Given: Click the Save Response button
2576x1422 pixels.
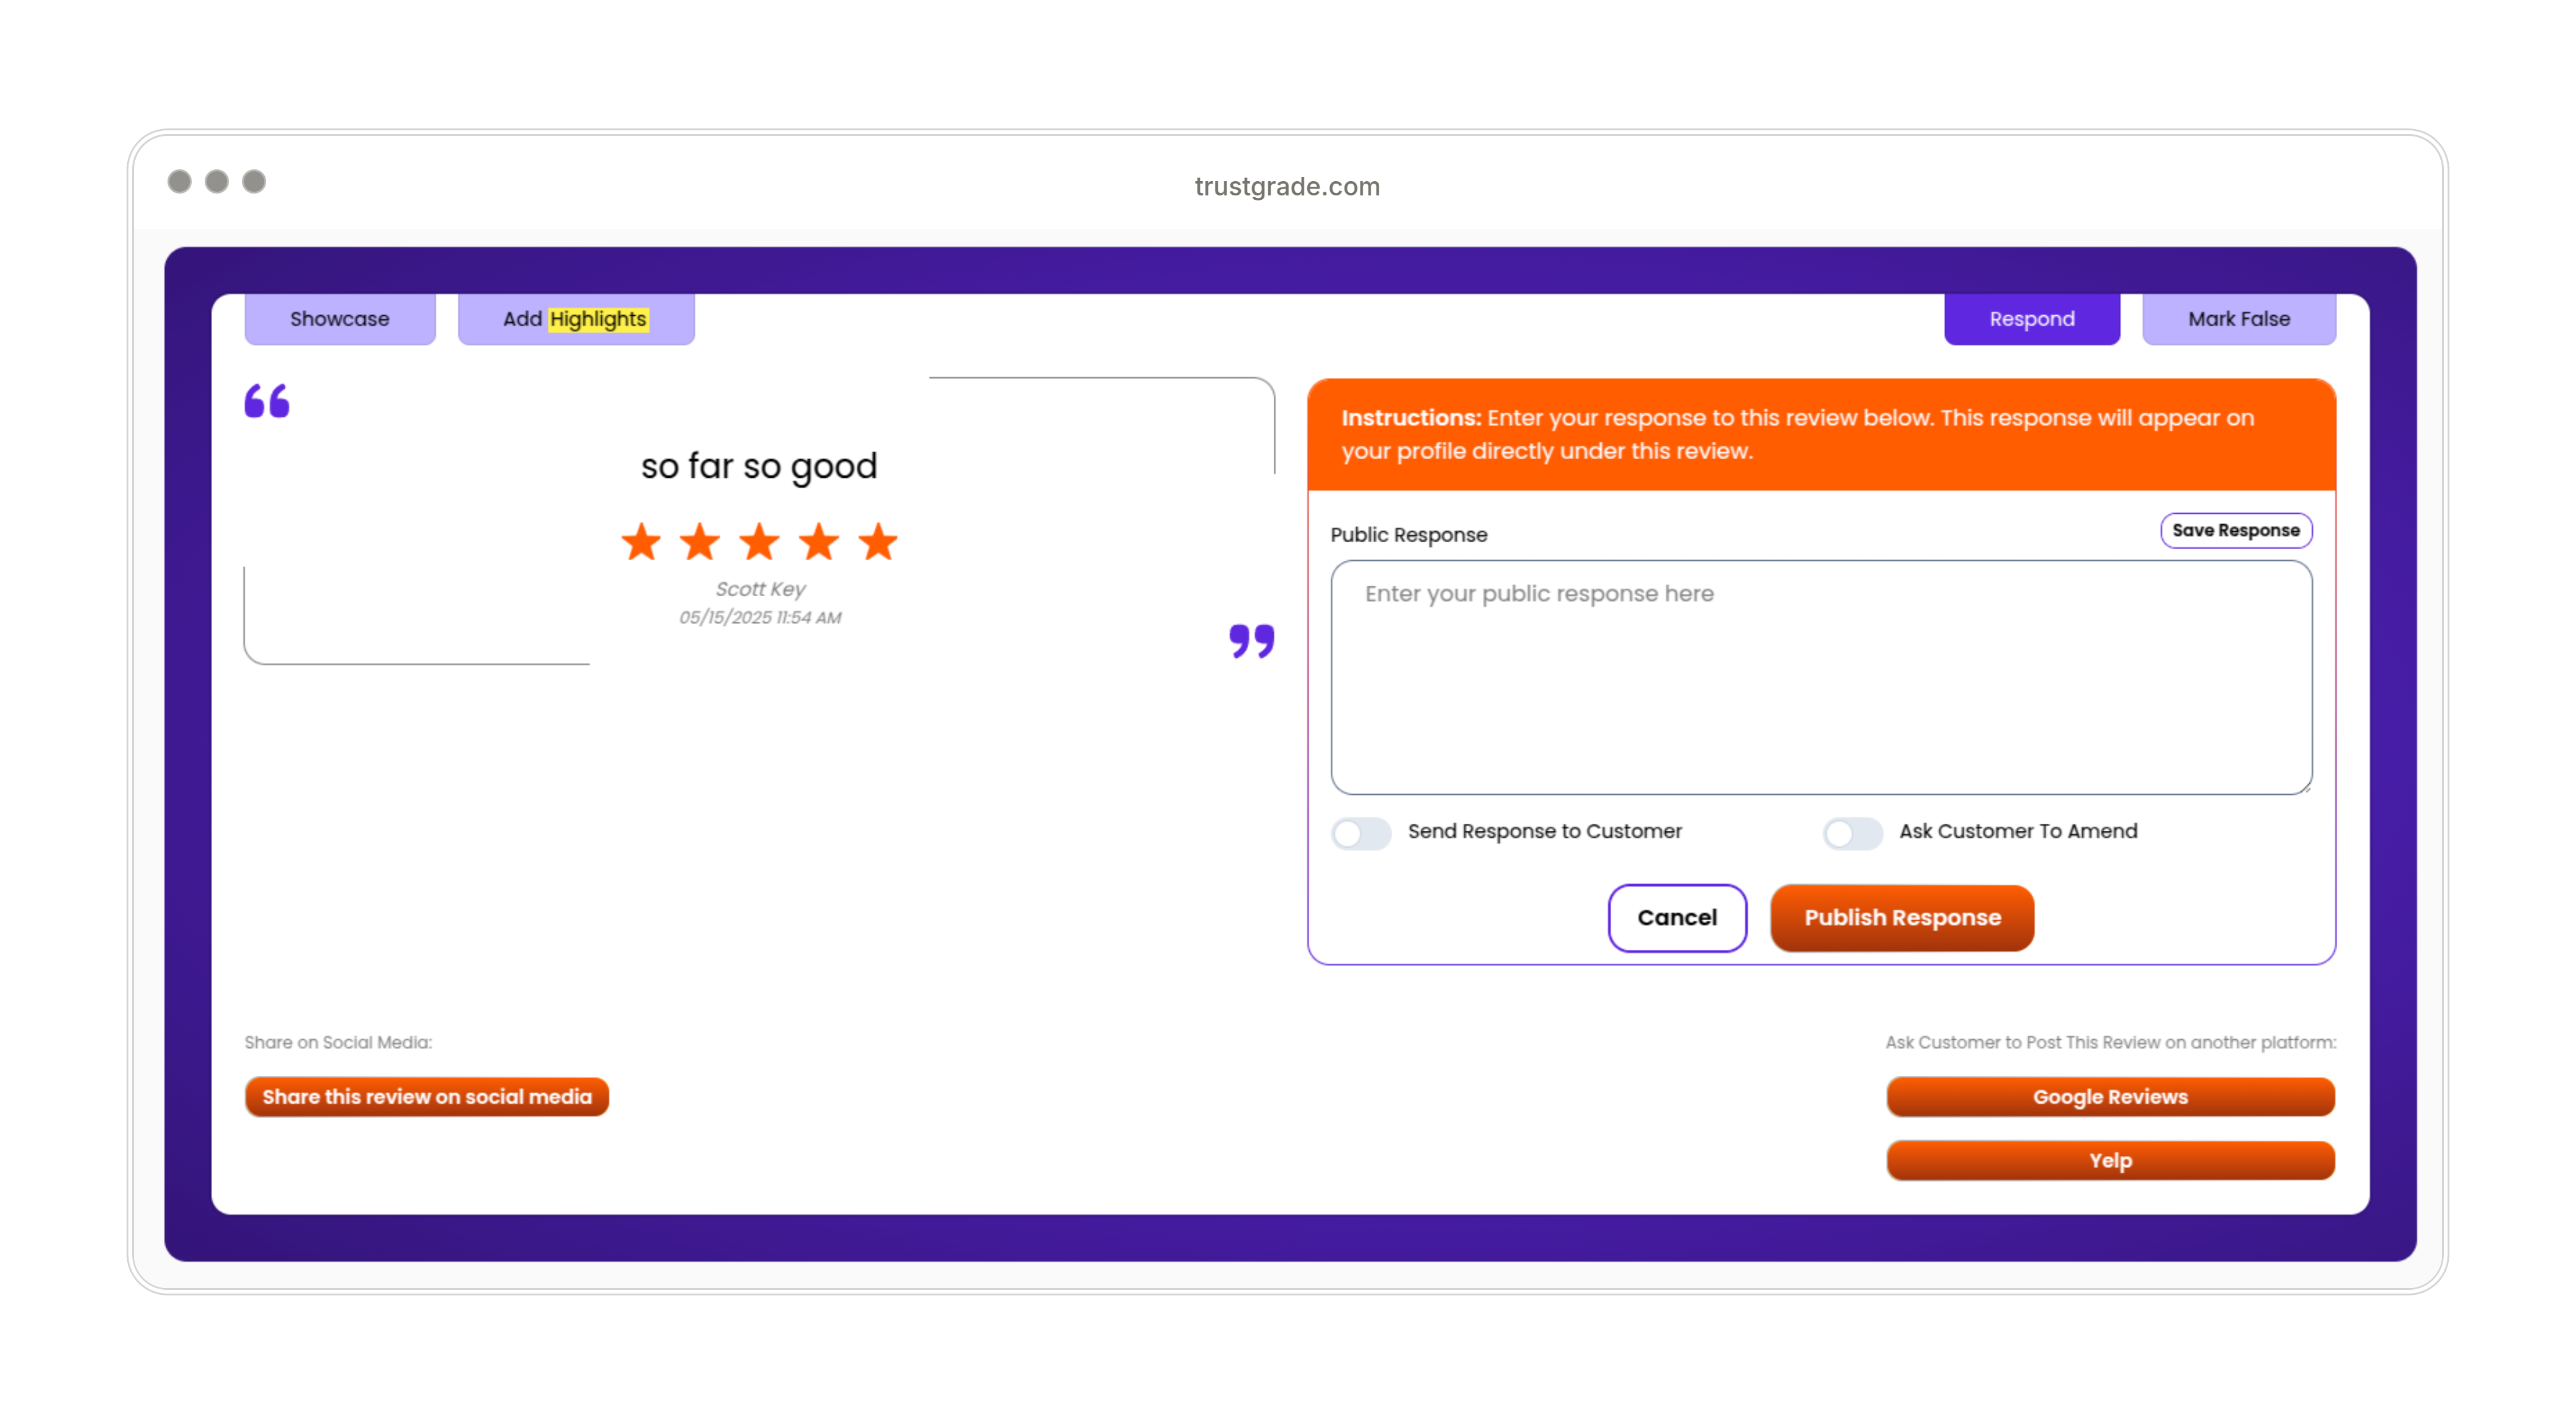Looking at the screenshot, I should pos(2236,530).
